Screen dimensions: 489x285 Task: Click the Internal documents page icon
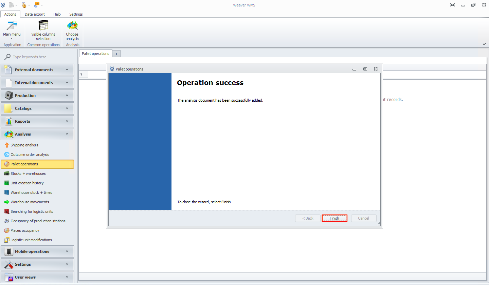coord(8,83)
